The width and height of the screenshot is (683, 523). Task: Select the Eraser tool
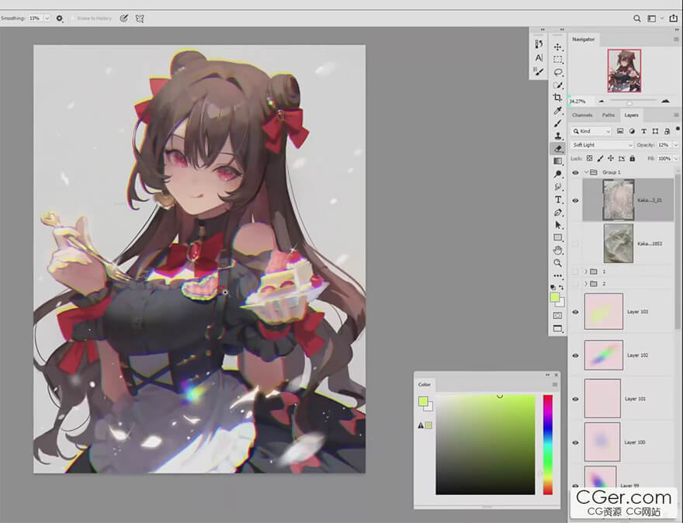tap(557, 148)
